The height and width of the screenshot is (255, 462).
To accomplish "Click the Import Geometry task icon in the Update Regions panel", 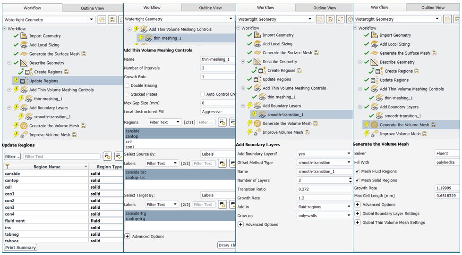I will tap(24, 36).
